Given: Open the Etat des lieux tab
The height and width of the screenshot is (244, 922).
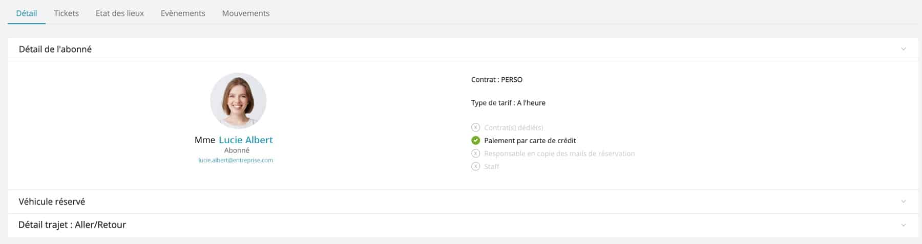Looking at the screenshot, I should [x=120, y=13].
